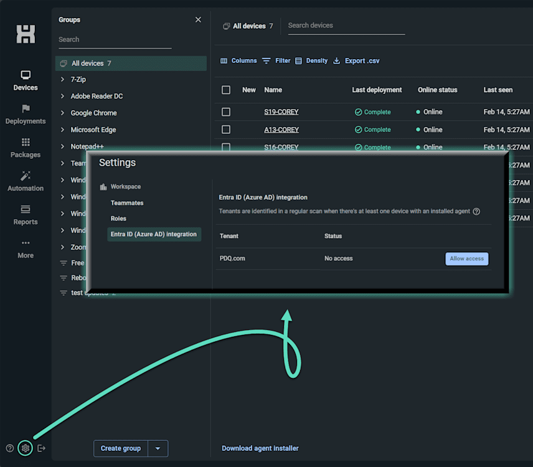Click the sign out icon
Image resolution: width=533 pixels, height=467 pixels.
pyautogui.click(x=41, y=448)
